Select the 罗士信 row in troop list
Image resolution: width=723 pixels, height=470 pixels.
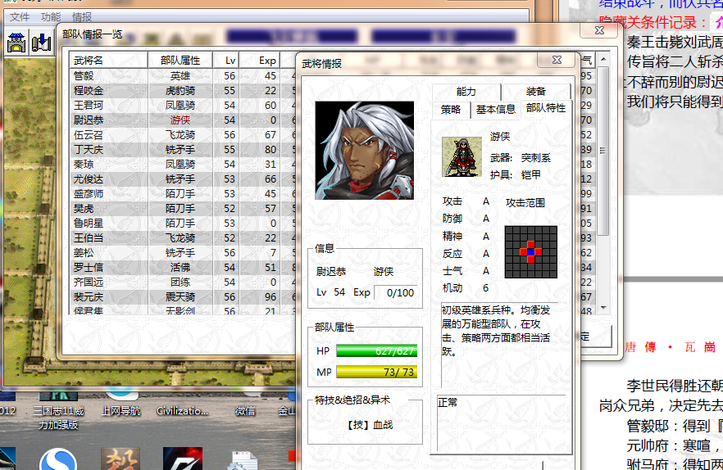point(183,267)
